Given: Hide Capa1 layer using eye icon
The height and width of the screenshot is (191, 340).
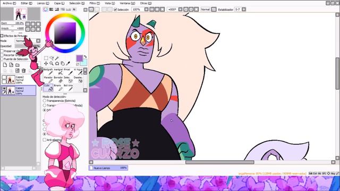Looking at the screenshot, I should pyautogui.click(x=4, y=88).
